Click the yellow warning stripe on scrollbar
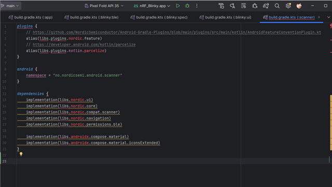This screenshot has height=187, width=332. [x=331, y=123]
